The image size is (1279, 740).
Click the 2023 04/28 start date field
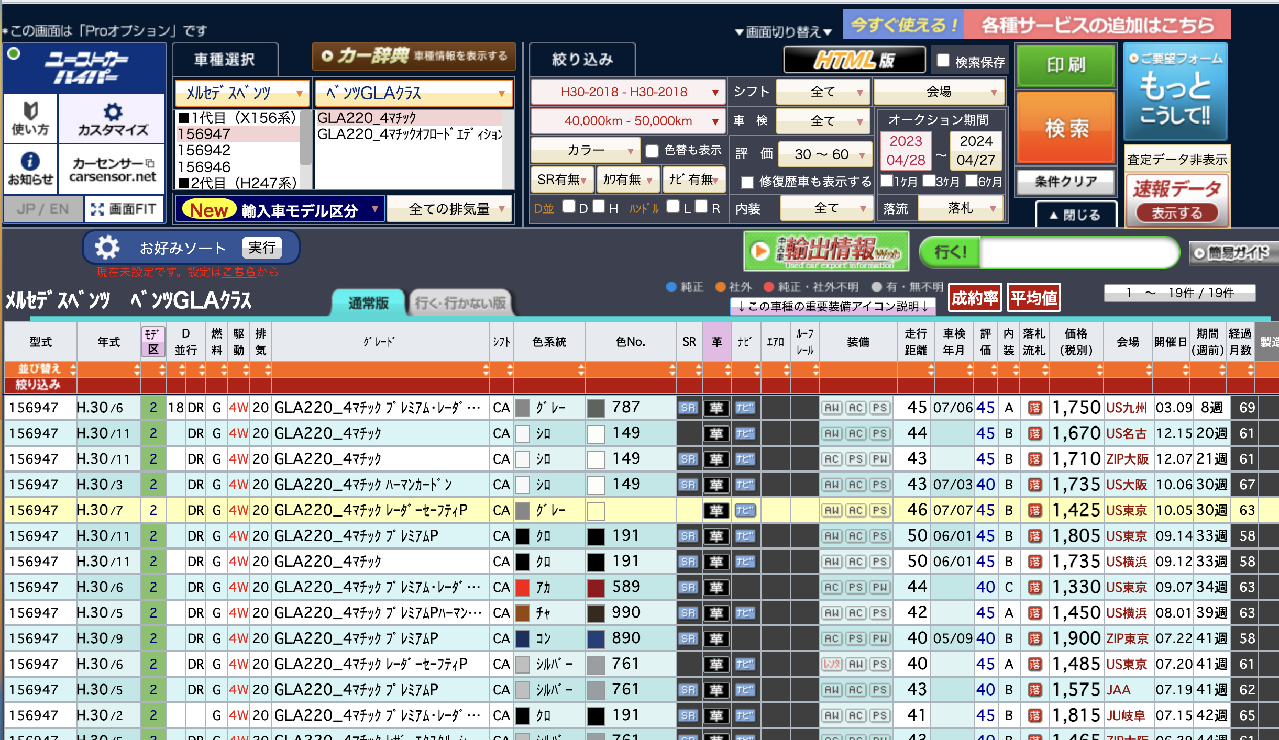tap(906, 151)
